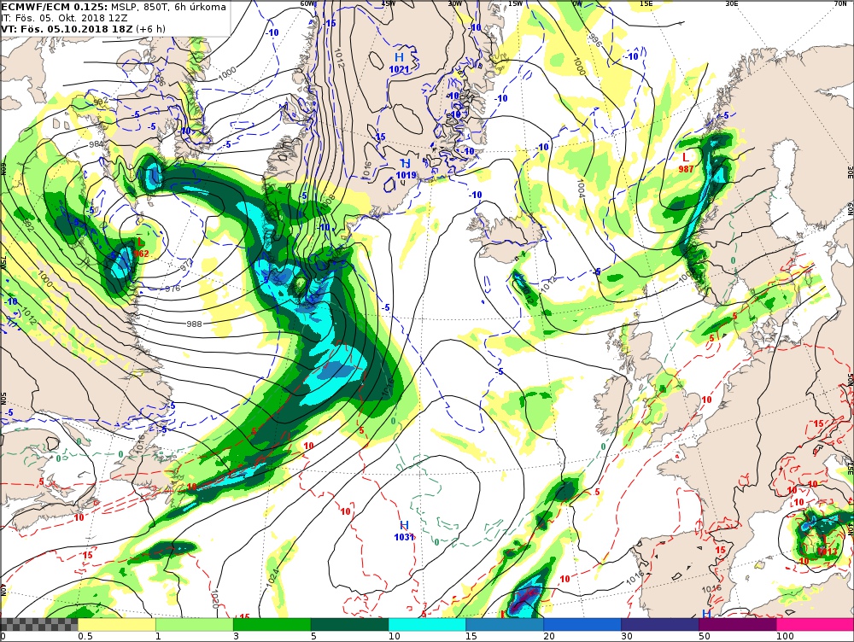
Task: Click the legend value '20'
Action: [x=549, y=636]
